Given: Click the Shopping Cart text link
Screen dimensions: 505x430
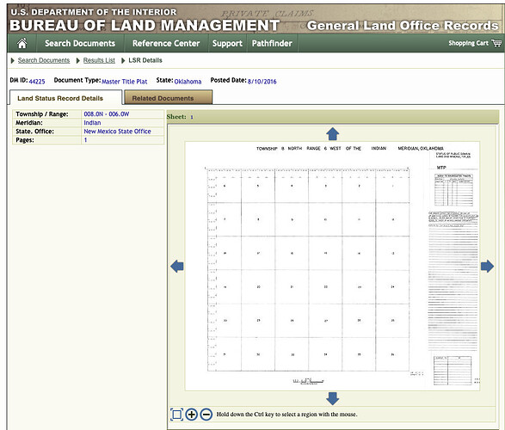Looking at the screenshot, I should [x=468, y=43].
